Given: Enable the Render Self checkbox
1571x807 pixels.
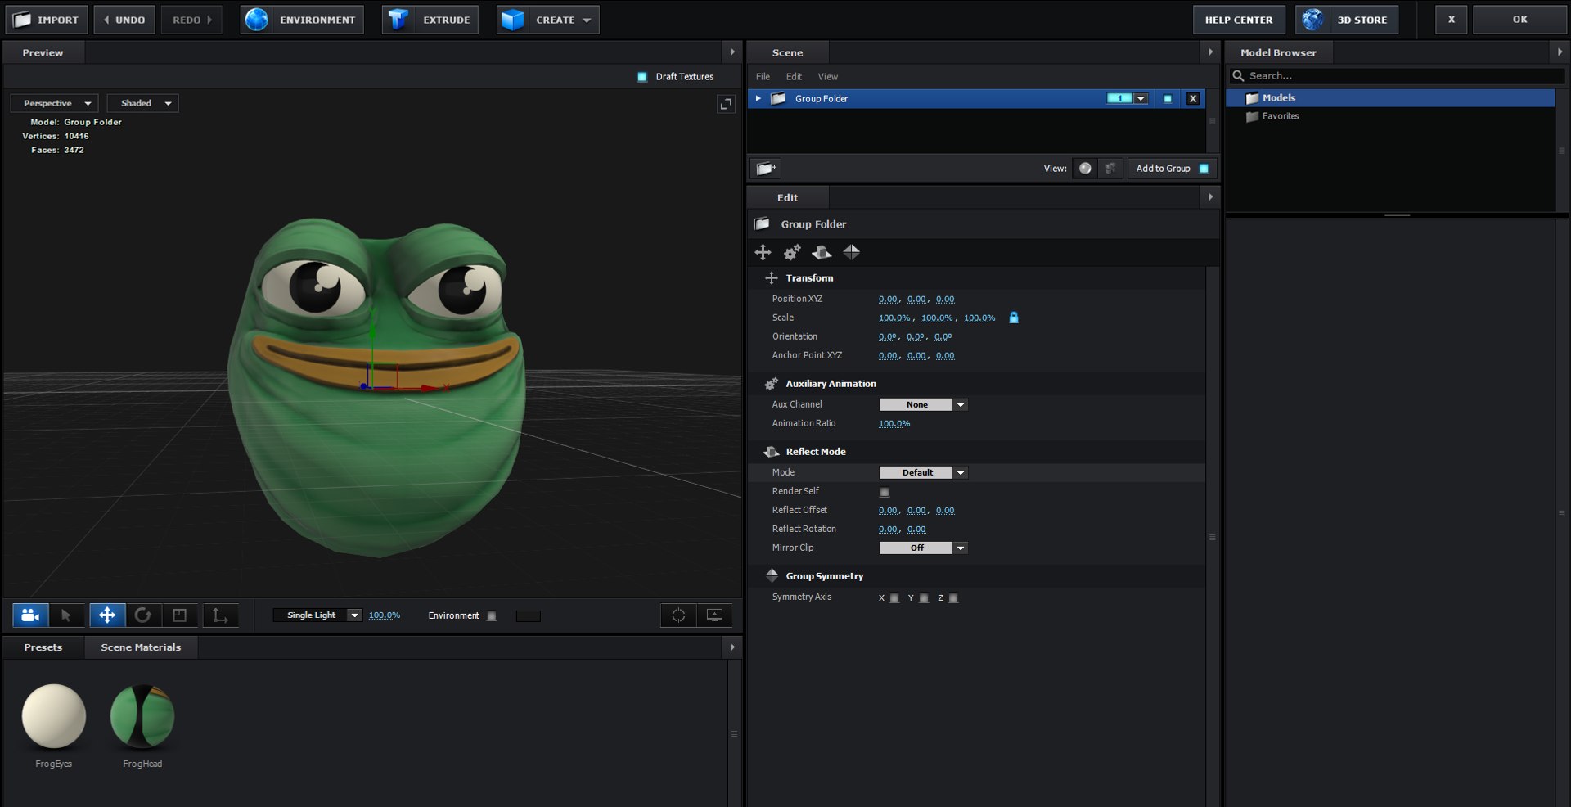Looking at the screenshot, I should [x=885, y=492].
